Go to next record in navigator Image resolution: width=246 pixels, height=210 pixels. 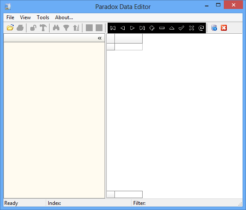[132, 28]
